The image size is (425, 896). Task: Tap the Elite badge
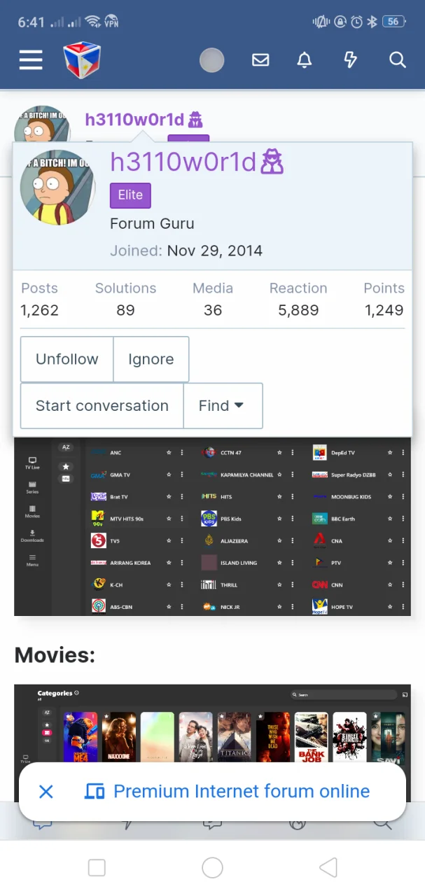(130, 195)
